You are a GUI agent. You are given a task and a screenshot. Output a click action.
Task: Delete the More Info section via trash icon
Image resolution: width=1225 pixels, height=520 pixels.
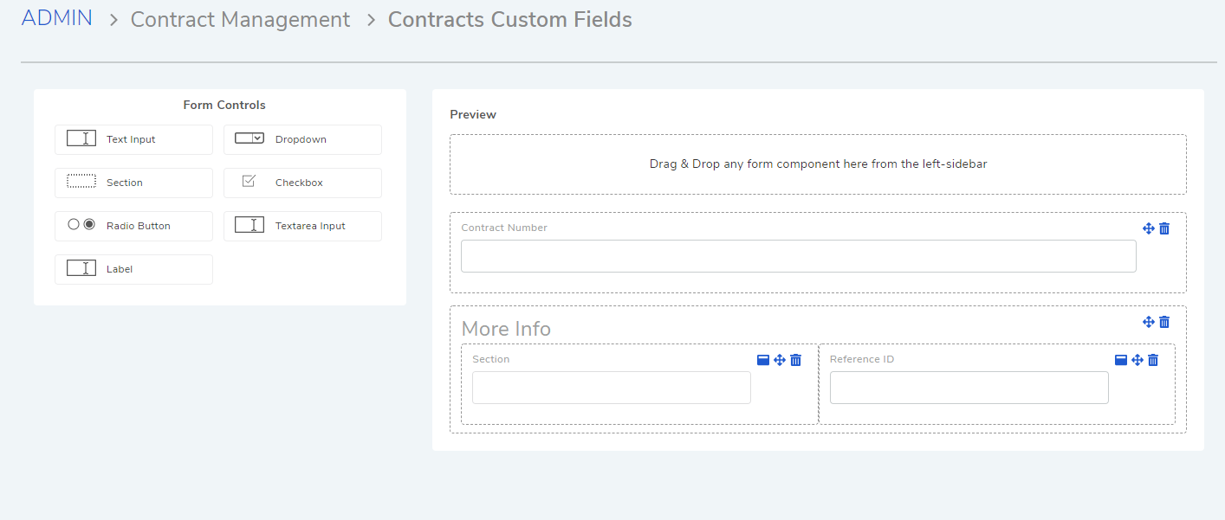click(1164, 322)
